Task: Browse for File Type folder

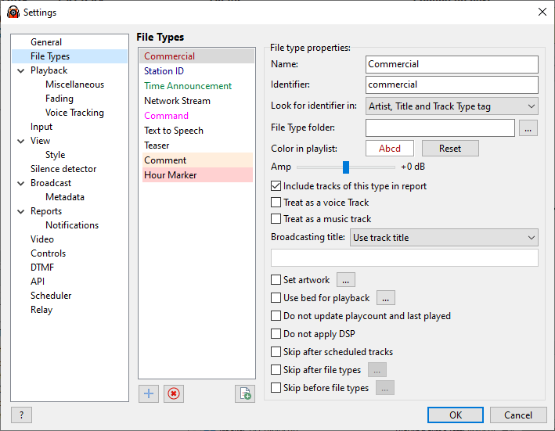Action: pyautogui.click(x=528, y=128)
